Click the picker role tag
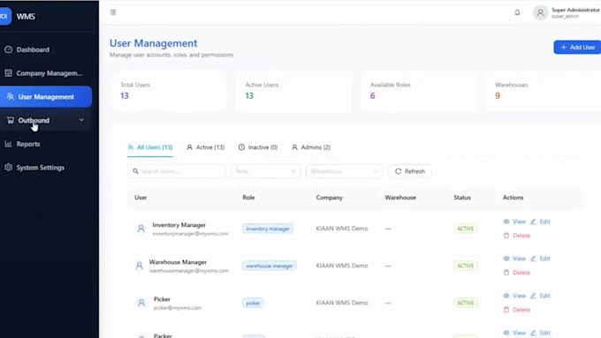 point(253,303)
